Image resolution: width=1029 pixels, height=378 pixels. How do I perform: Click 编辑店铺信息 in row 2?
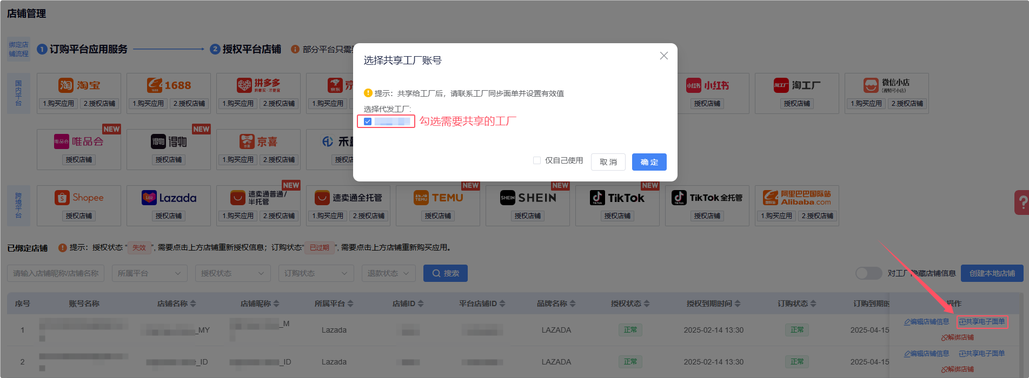tap(926, 354)
